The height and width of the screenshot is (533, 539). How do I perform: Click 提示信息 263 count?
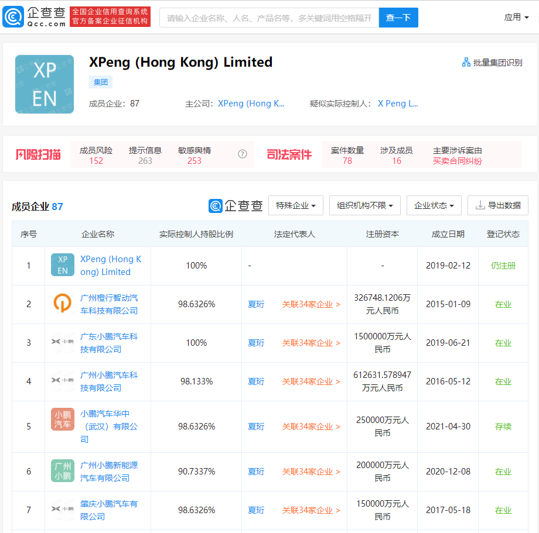tap(145, 161)
